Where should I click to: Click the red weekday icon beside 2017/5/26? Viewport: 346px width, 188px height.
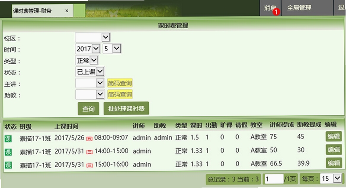pos(89,139)
